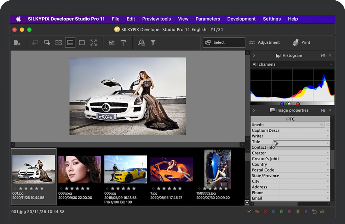The width and height of the screenshot is (345, 224).
Task: Click the Adjustment button
Action: point(264,42)
